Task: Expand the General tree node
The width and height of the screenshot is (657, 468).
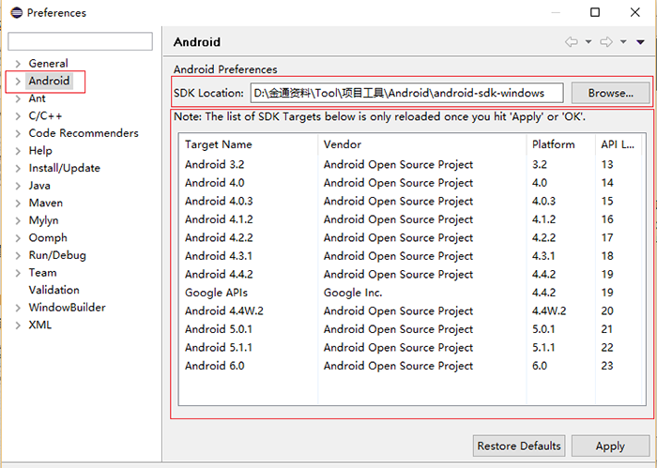Action: click(17, 64)
